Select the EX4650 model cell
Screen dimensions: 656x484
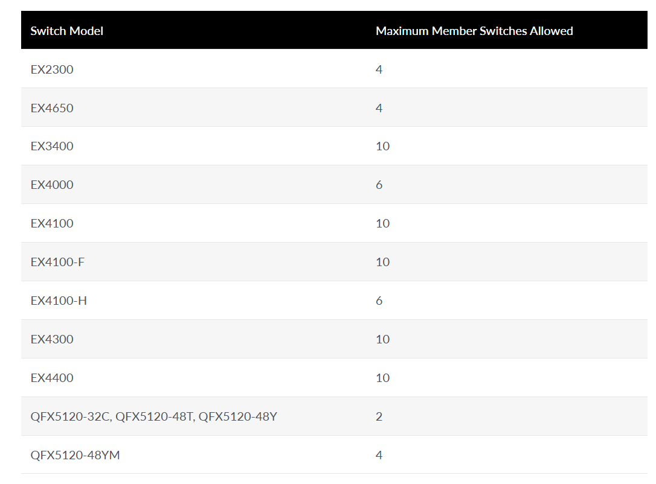tap(52, 108)
